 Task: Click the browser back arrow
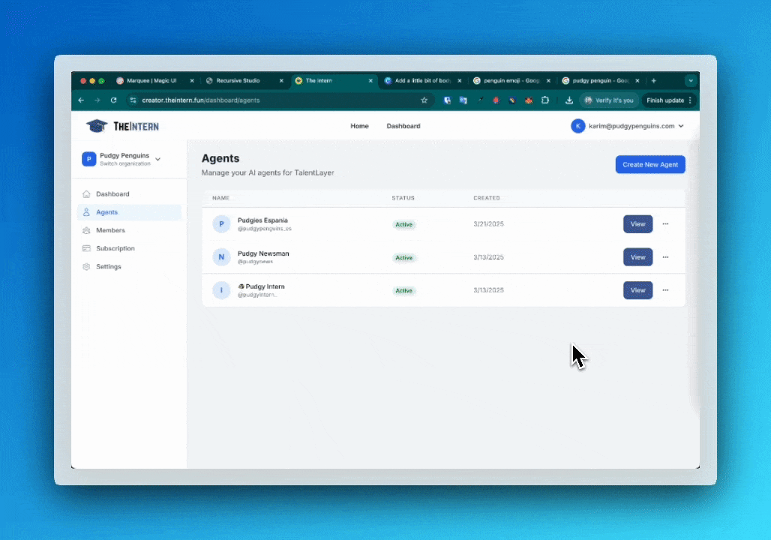(x=81, y=100)
